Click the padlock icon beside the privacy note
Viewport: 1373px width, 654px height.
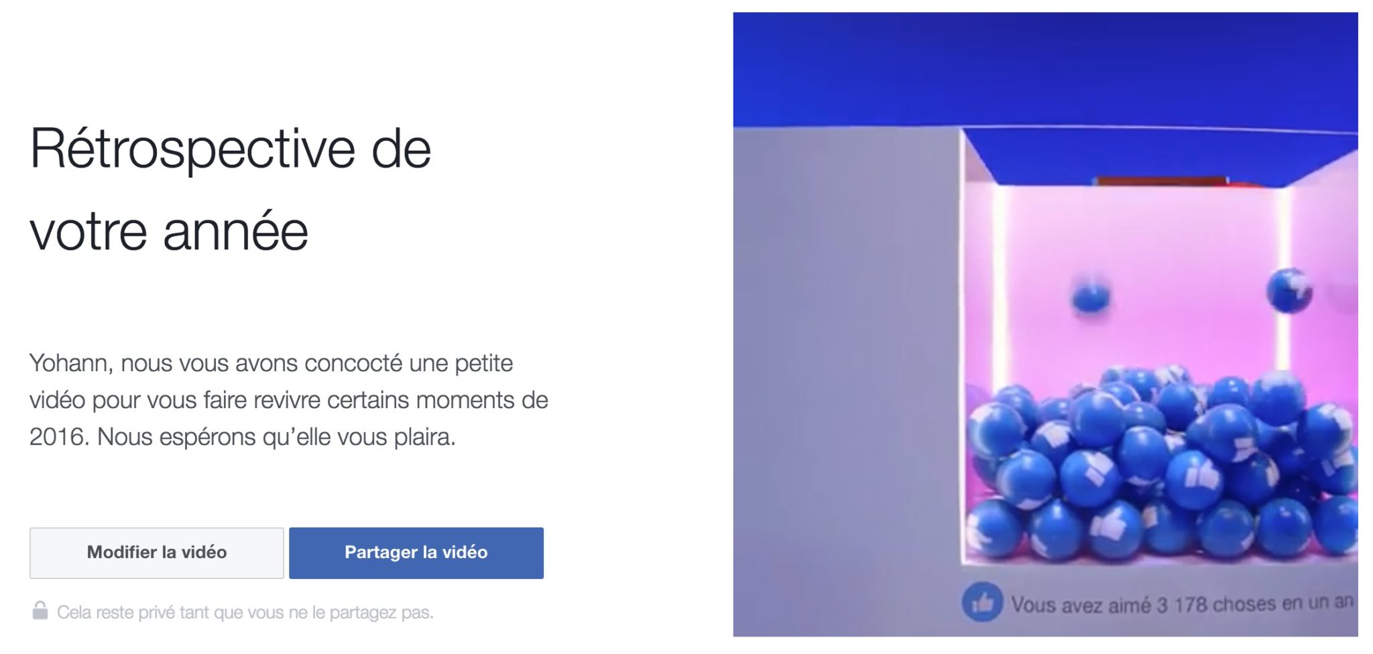click(x=40, y=610)
